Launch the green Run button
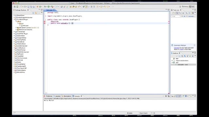209x117 pixels. point(49,6)
